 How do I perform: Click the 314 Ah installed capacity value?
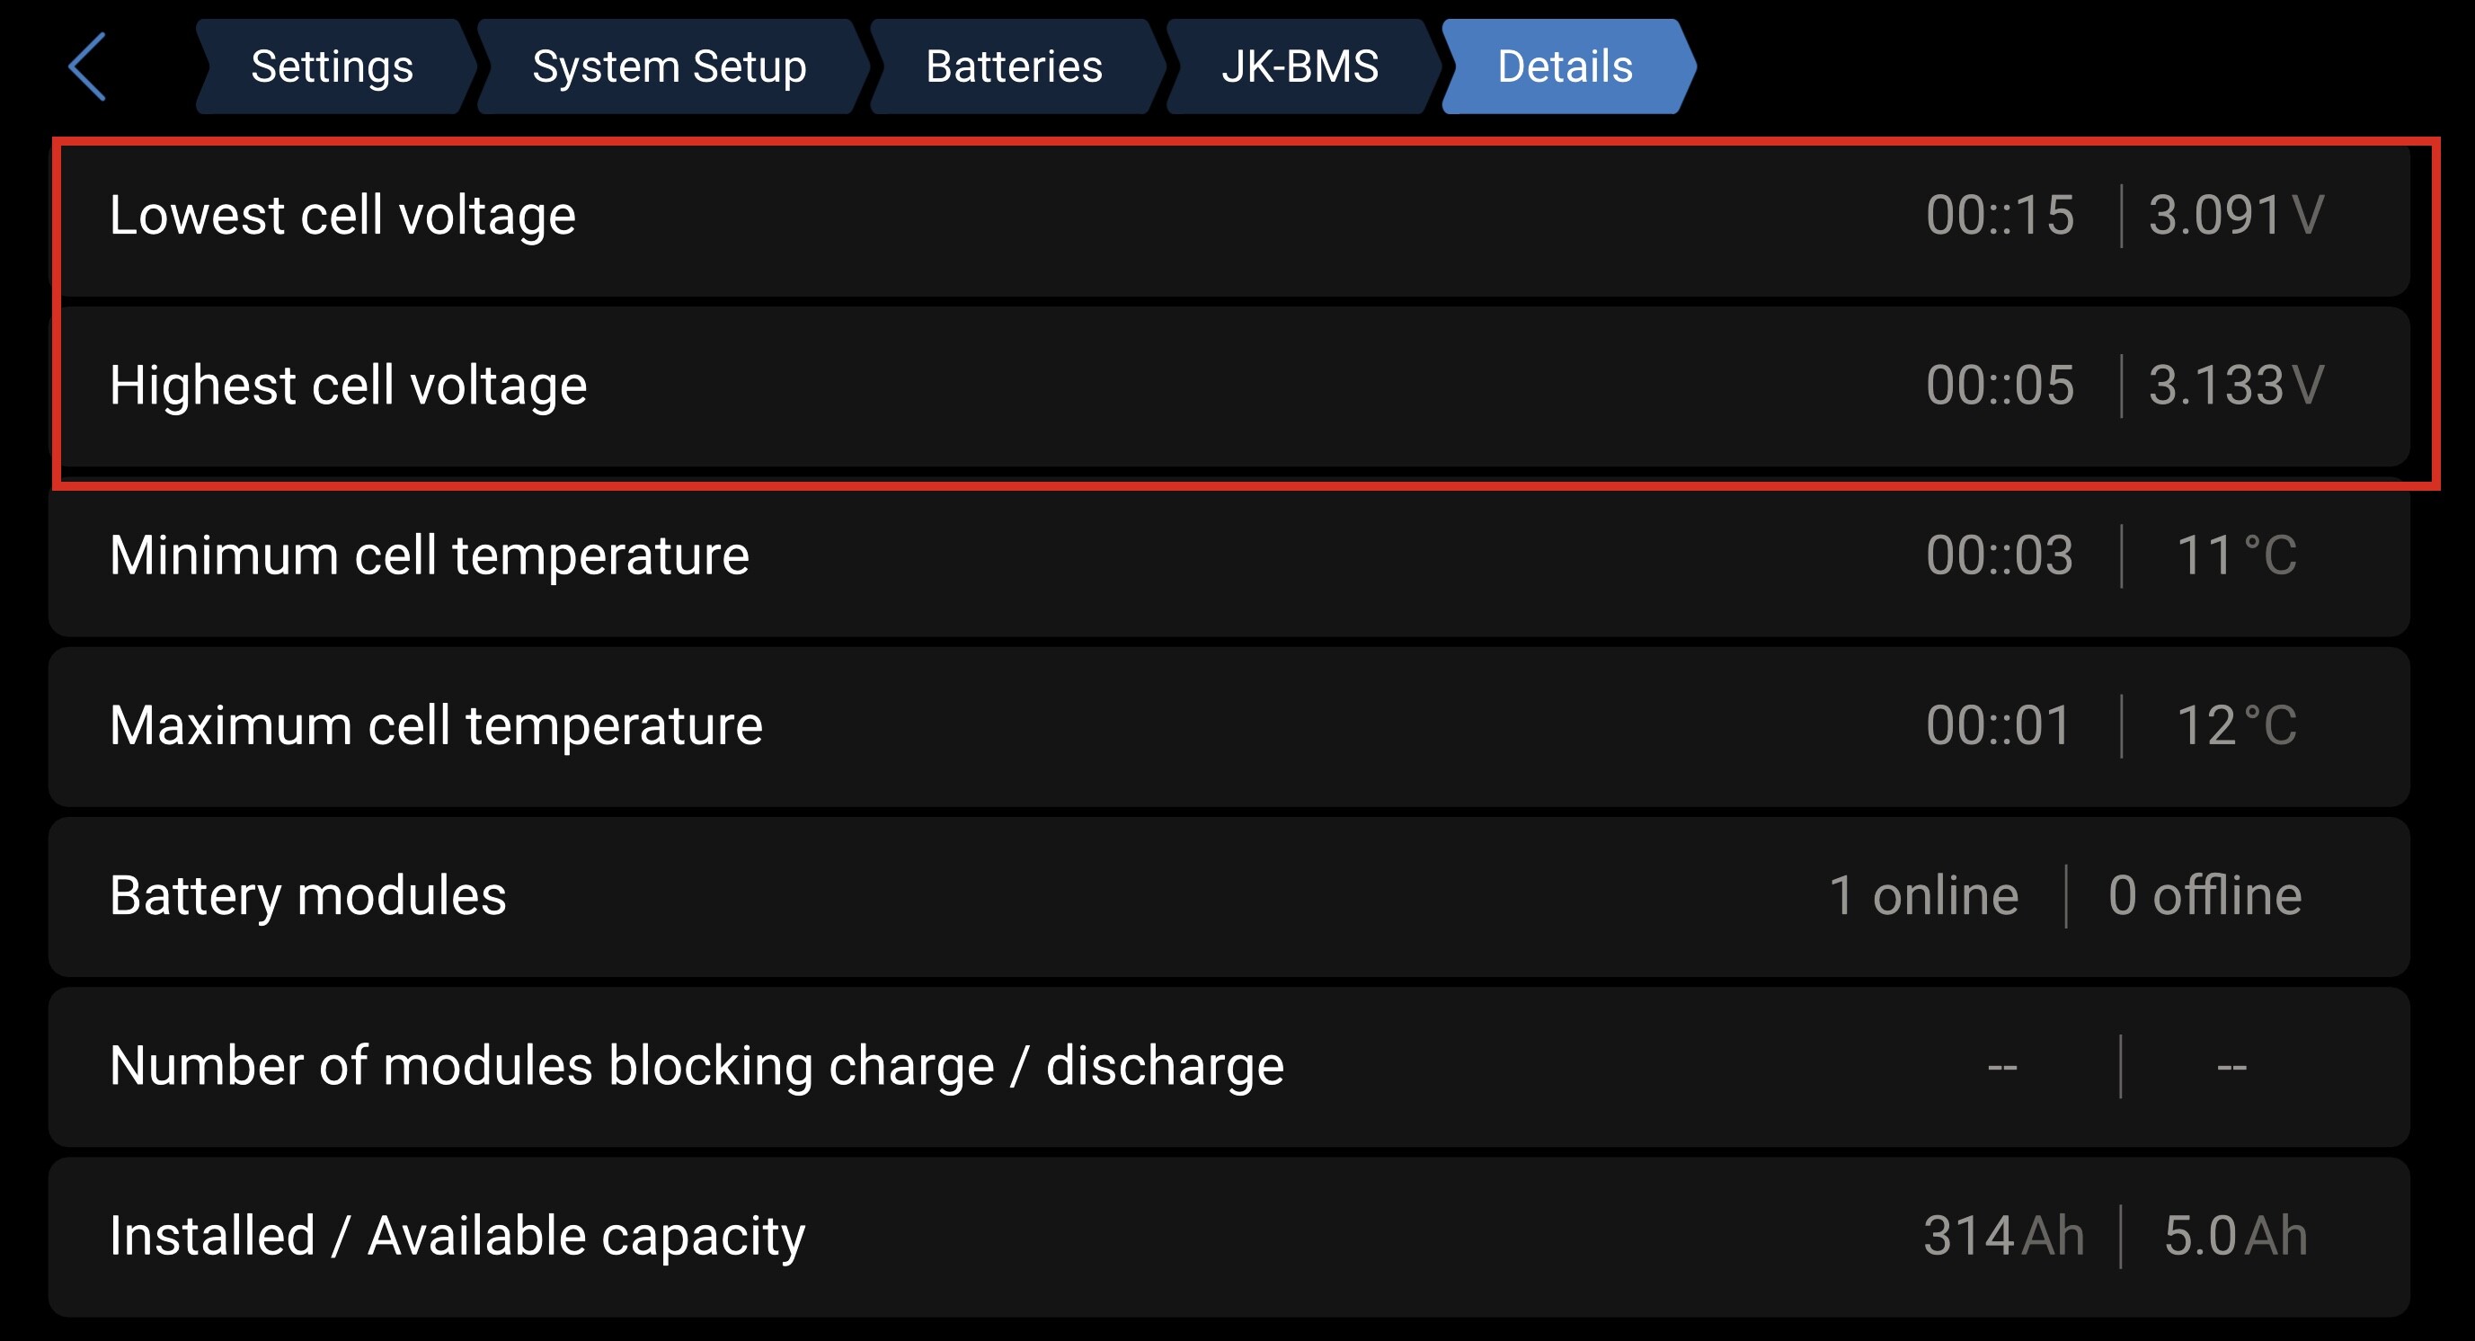coord(2003,1235)
